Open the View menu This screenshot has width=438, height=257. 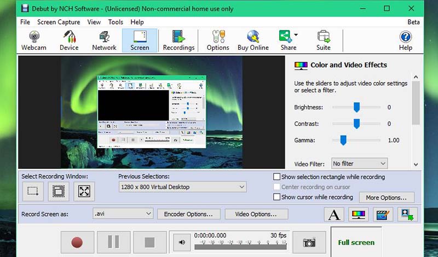pos(94,22)
